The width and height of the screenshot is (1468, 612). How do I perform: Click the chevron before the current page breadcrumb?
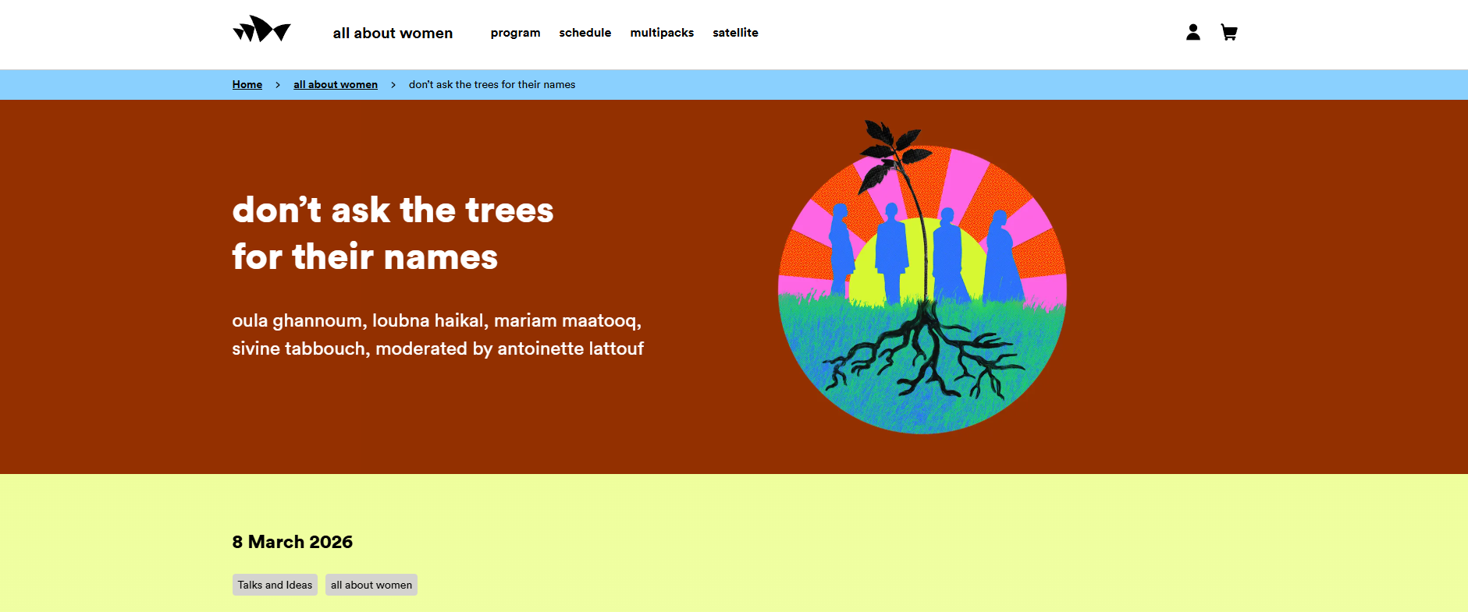393,85
